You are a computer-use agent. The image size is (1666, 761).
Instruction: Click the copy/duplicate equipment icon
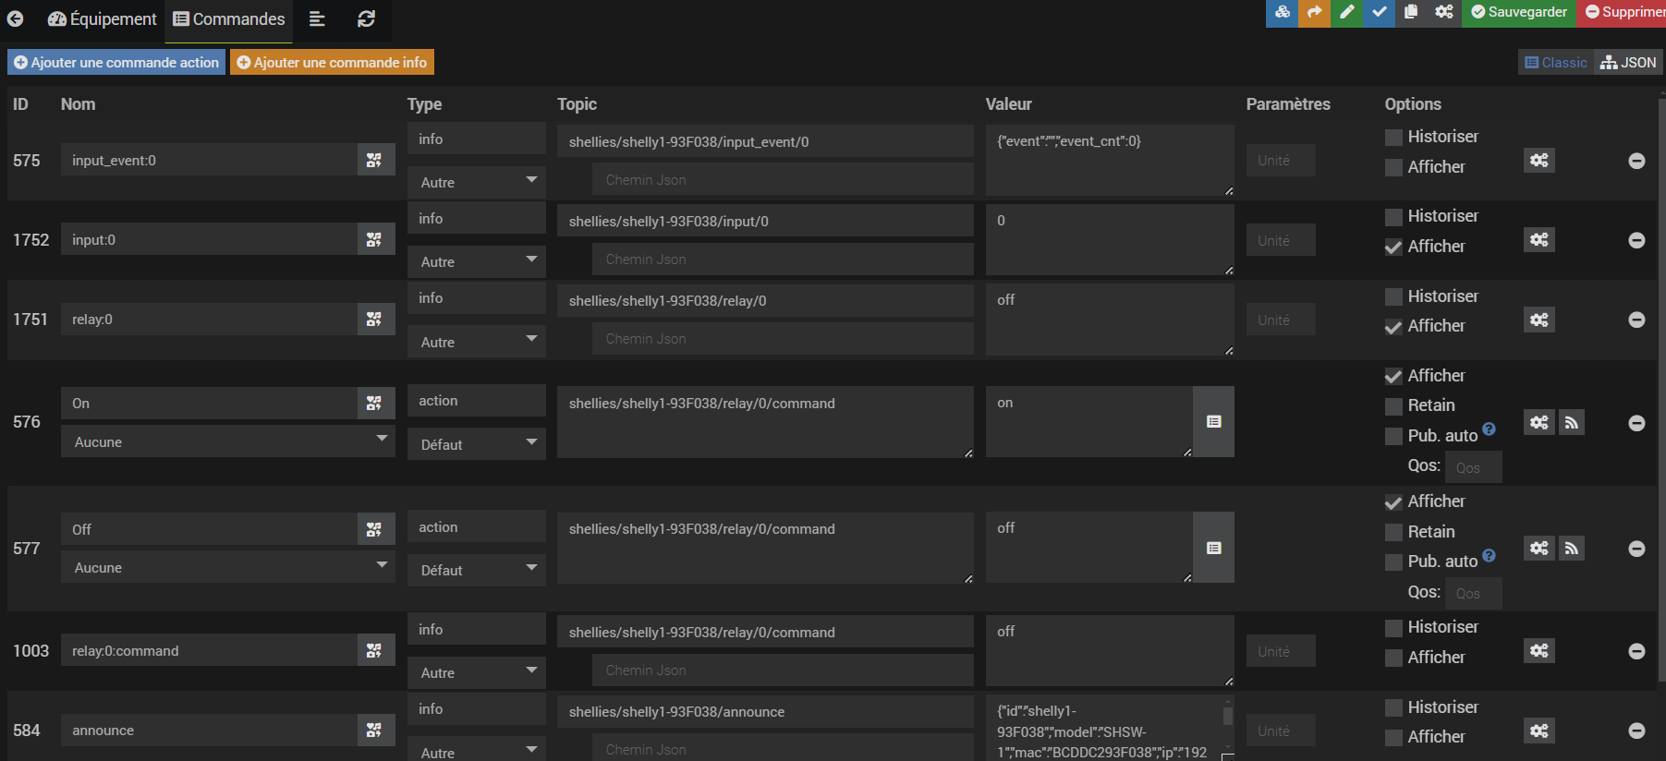pyautogui.click(x=1411, y=12)
